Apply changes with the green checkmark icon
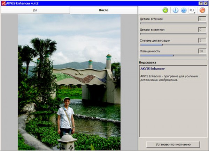This screenshot has width=209, height=151. pyautogui.click(x=165, y=10)
